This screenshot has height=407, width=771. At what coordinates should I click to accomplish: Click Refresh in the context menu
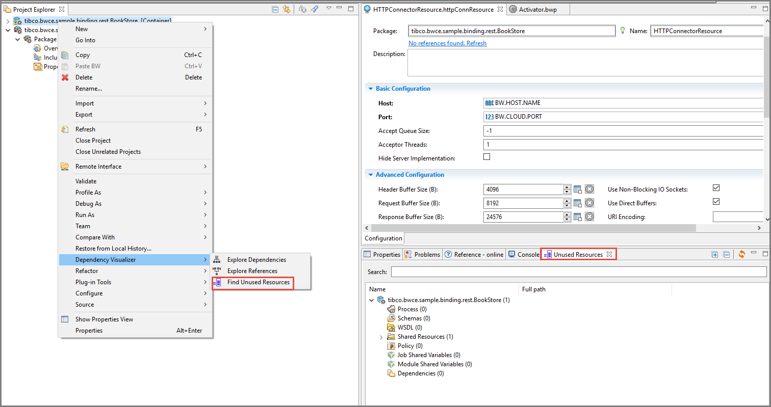(135, 129)
